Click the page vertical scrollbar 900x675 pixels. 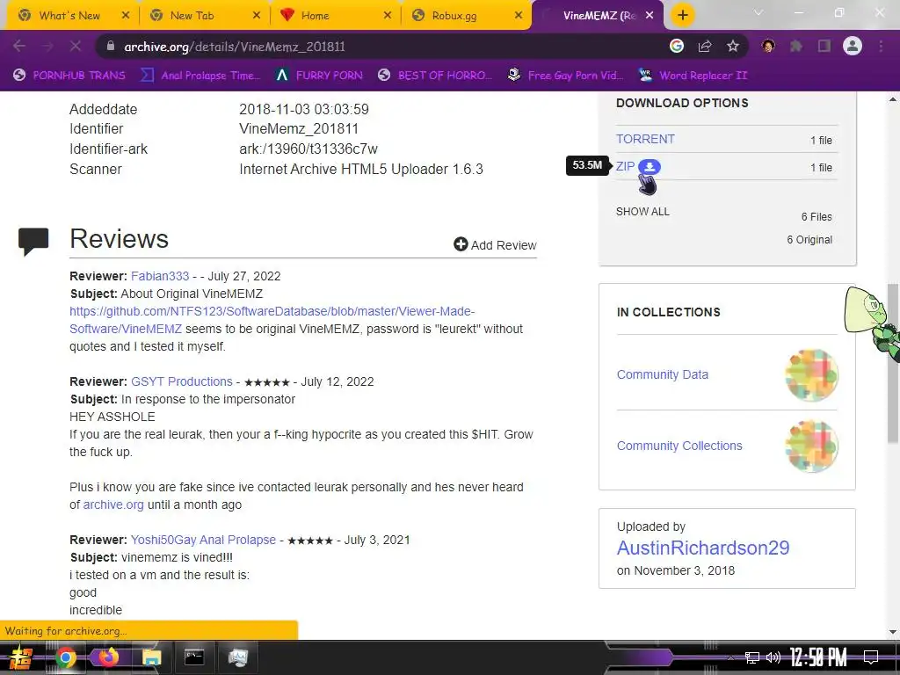coord(893,363)
